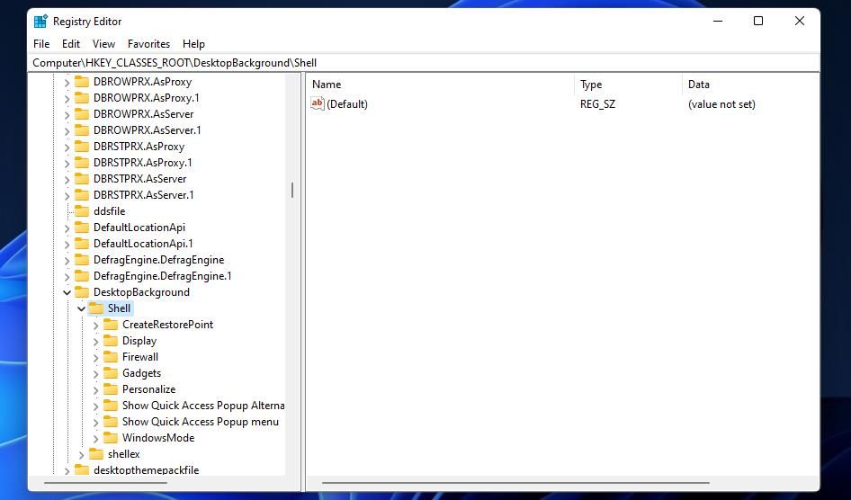Click the tree pane vertical scrollbar thumb
Image resolution: width=851 pixels, height=500 pixels.
tap(292, 190)
